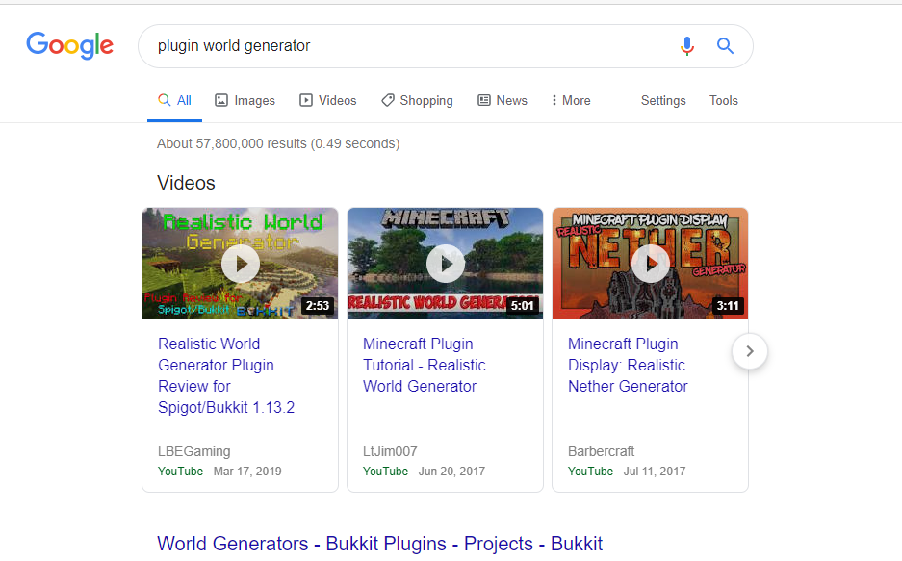Image resolution: width=902 pixels, height=561 pixels.
Task: Select the Shopping tab
Action: (x=417, y=101)
